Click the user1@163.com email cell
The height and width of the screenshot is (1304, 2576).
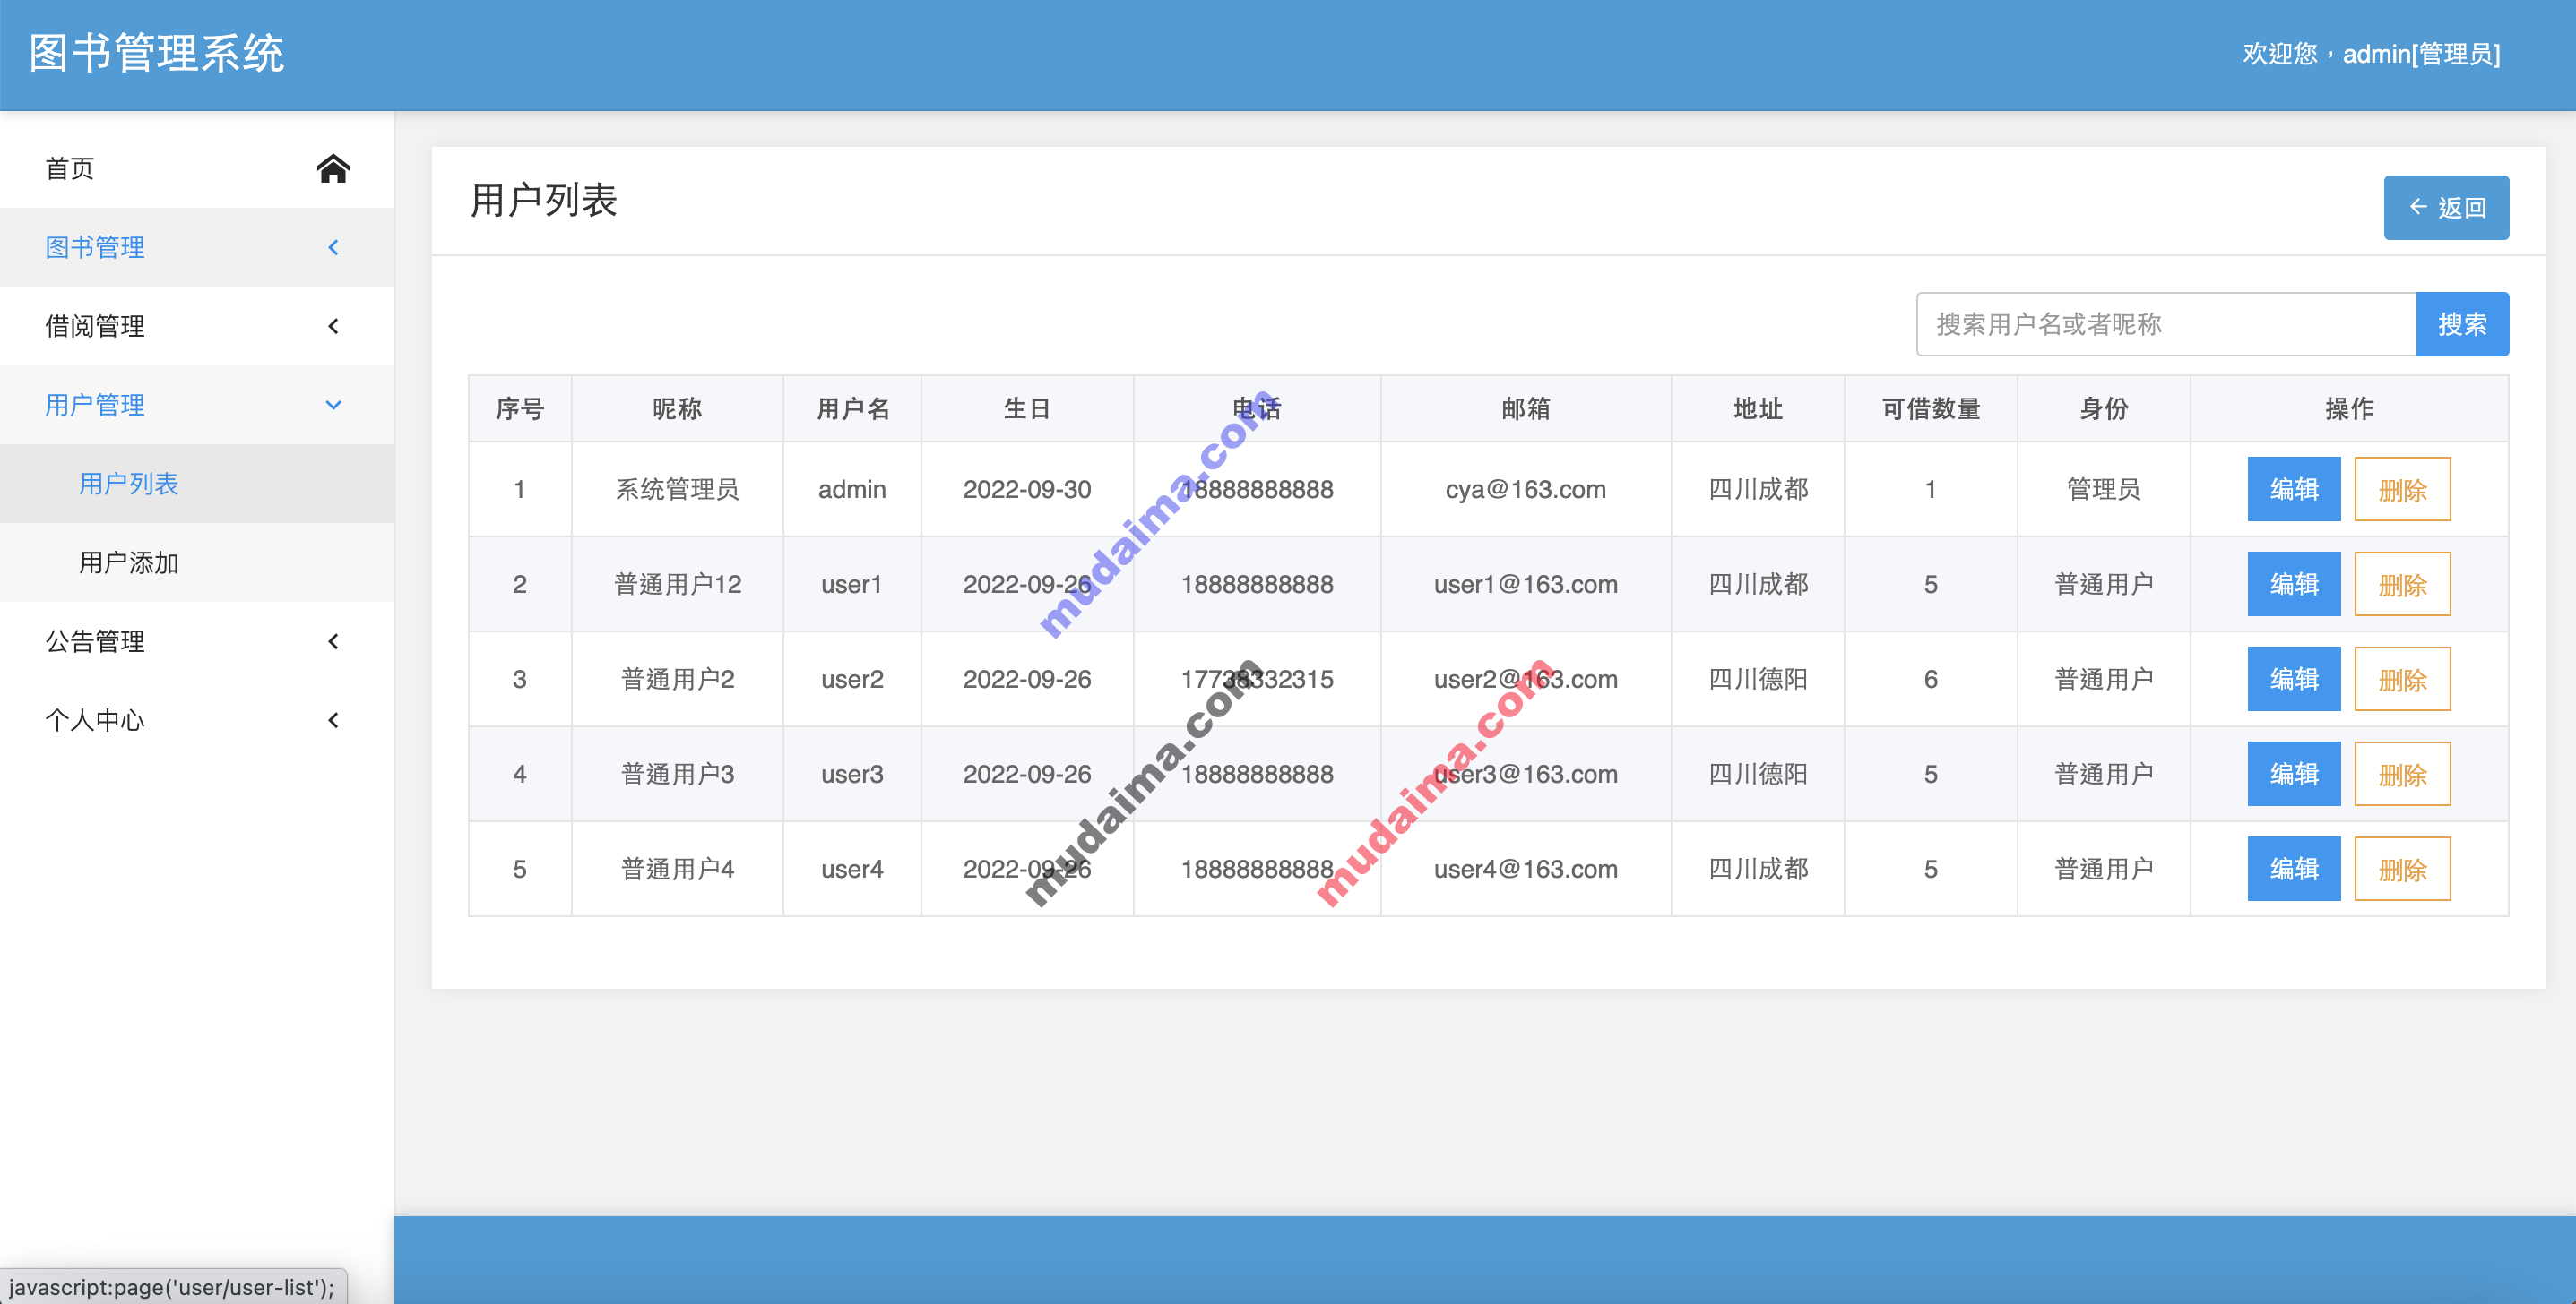(1526, 585)
